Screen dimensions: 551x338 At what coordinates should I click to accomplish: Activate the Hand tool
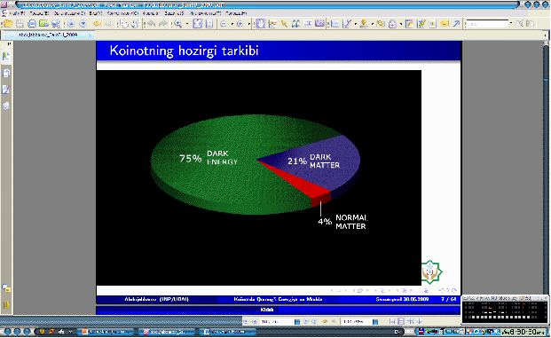[x=260, y=24]
